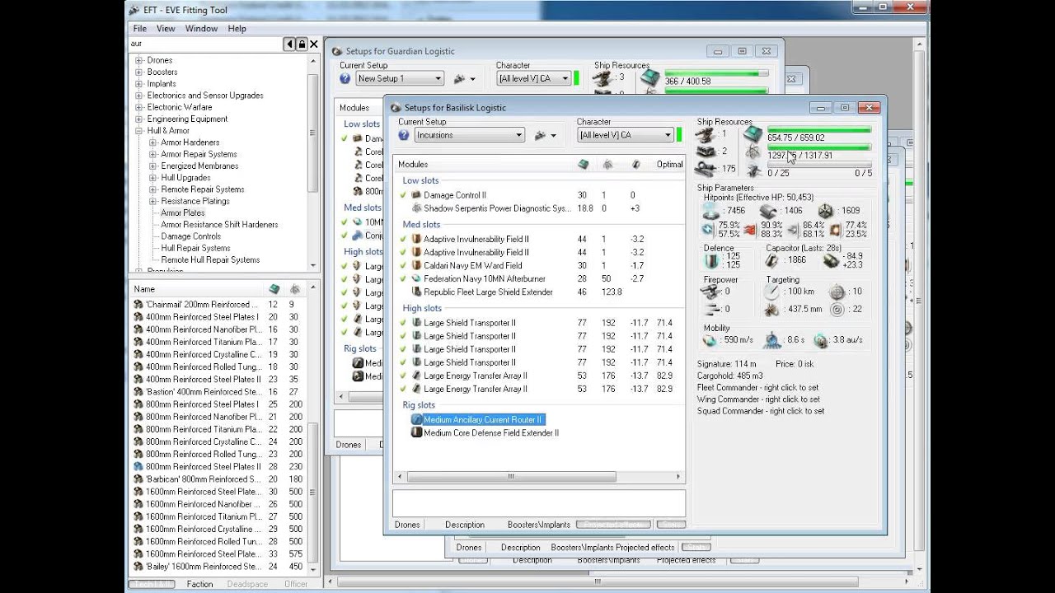Open the Help menu

point(237,28)
